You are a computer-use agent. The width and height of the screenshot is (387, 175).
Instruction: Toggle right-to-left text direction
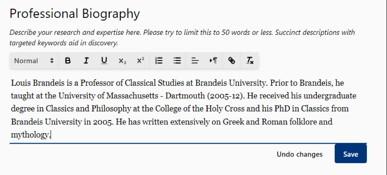[x=213, y=61]
